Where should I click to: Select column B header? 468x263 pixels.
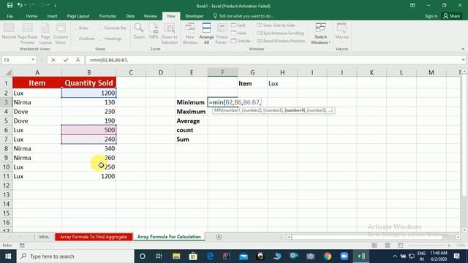(89, 72)
